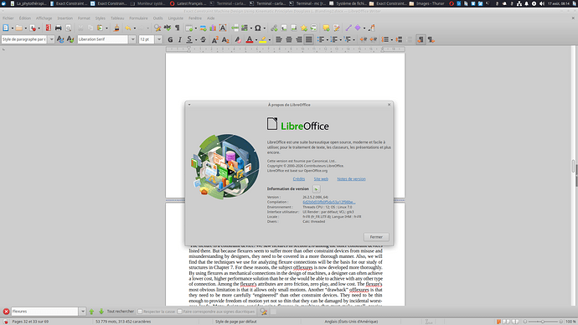The height and width of the screenshot is (325, 578).
Task: Open the Insertion menu
Action: (x=65, y=18)
